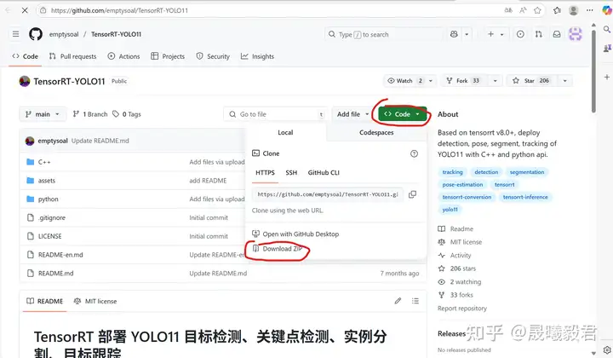Edit the README with the pencil icon
This screenshot has width=613, height=358.
(x=398, y=301)
